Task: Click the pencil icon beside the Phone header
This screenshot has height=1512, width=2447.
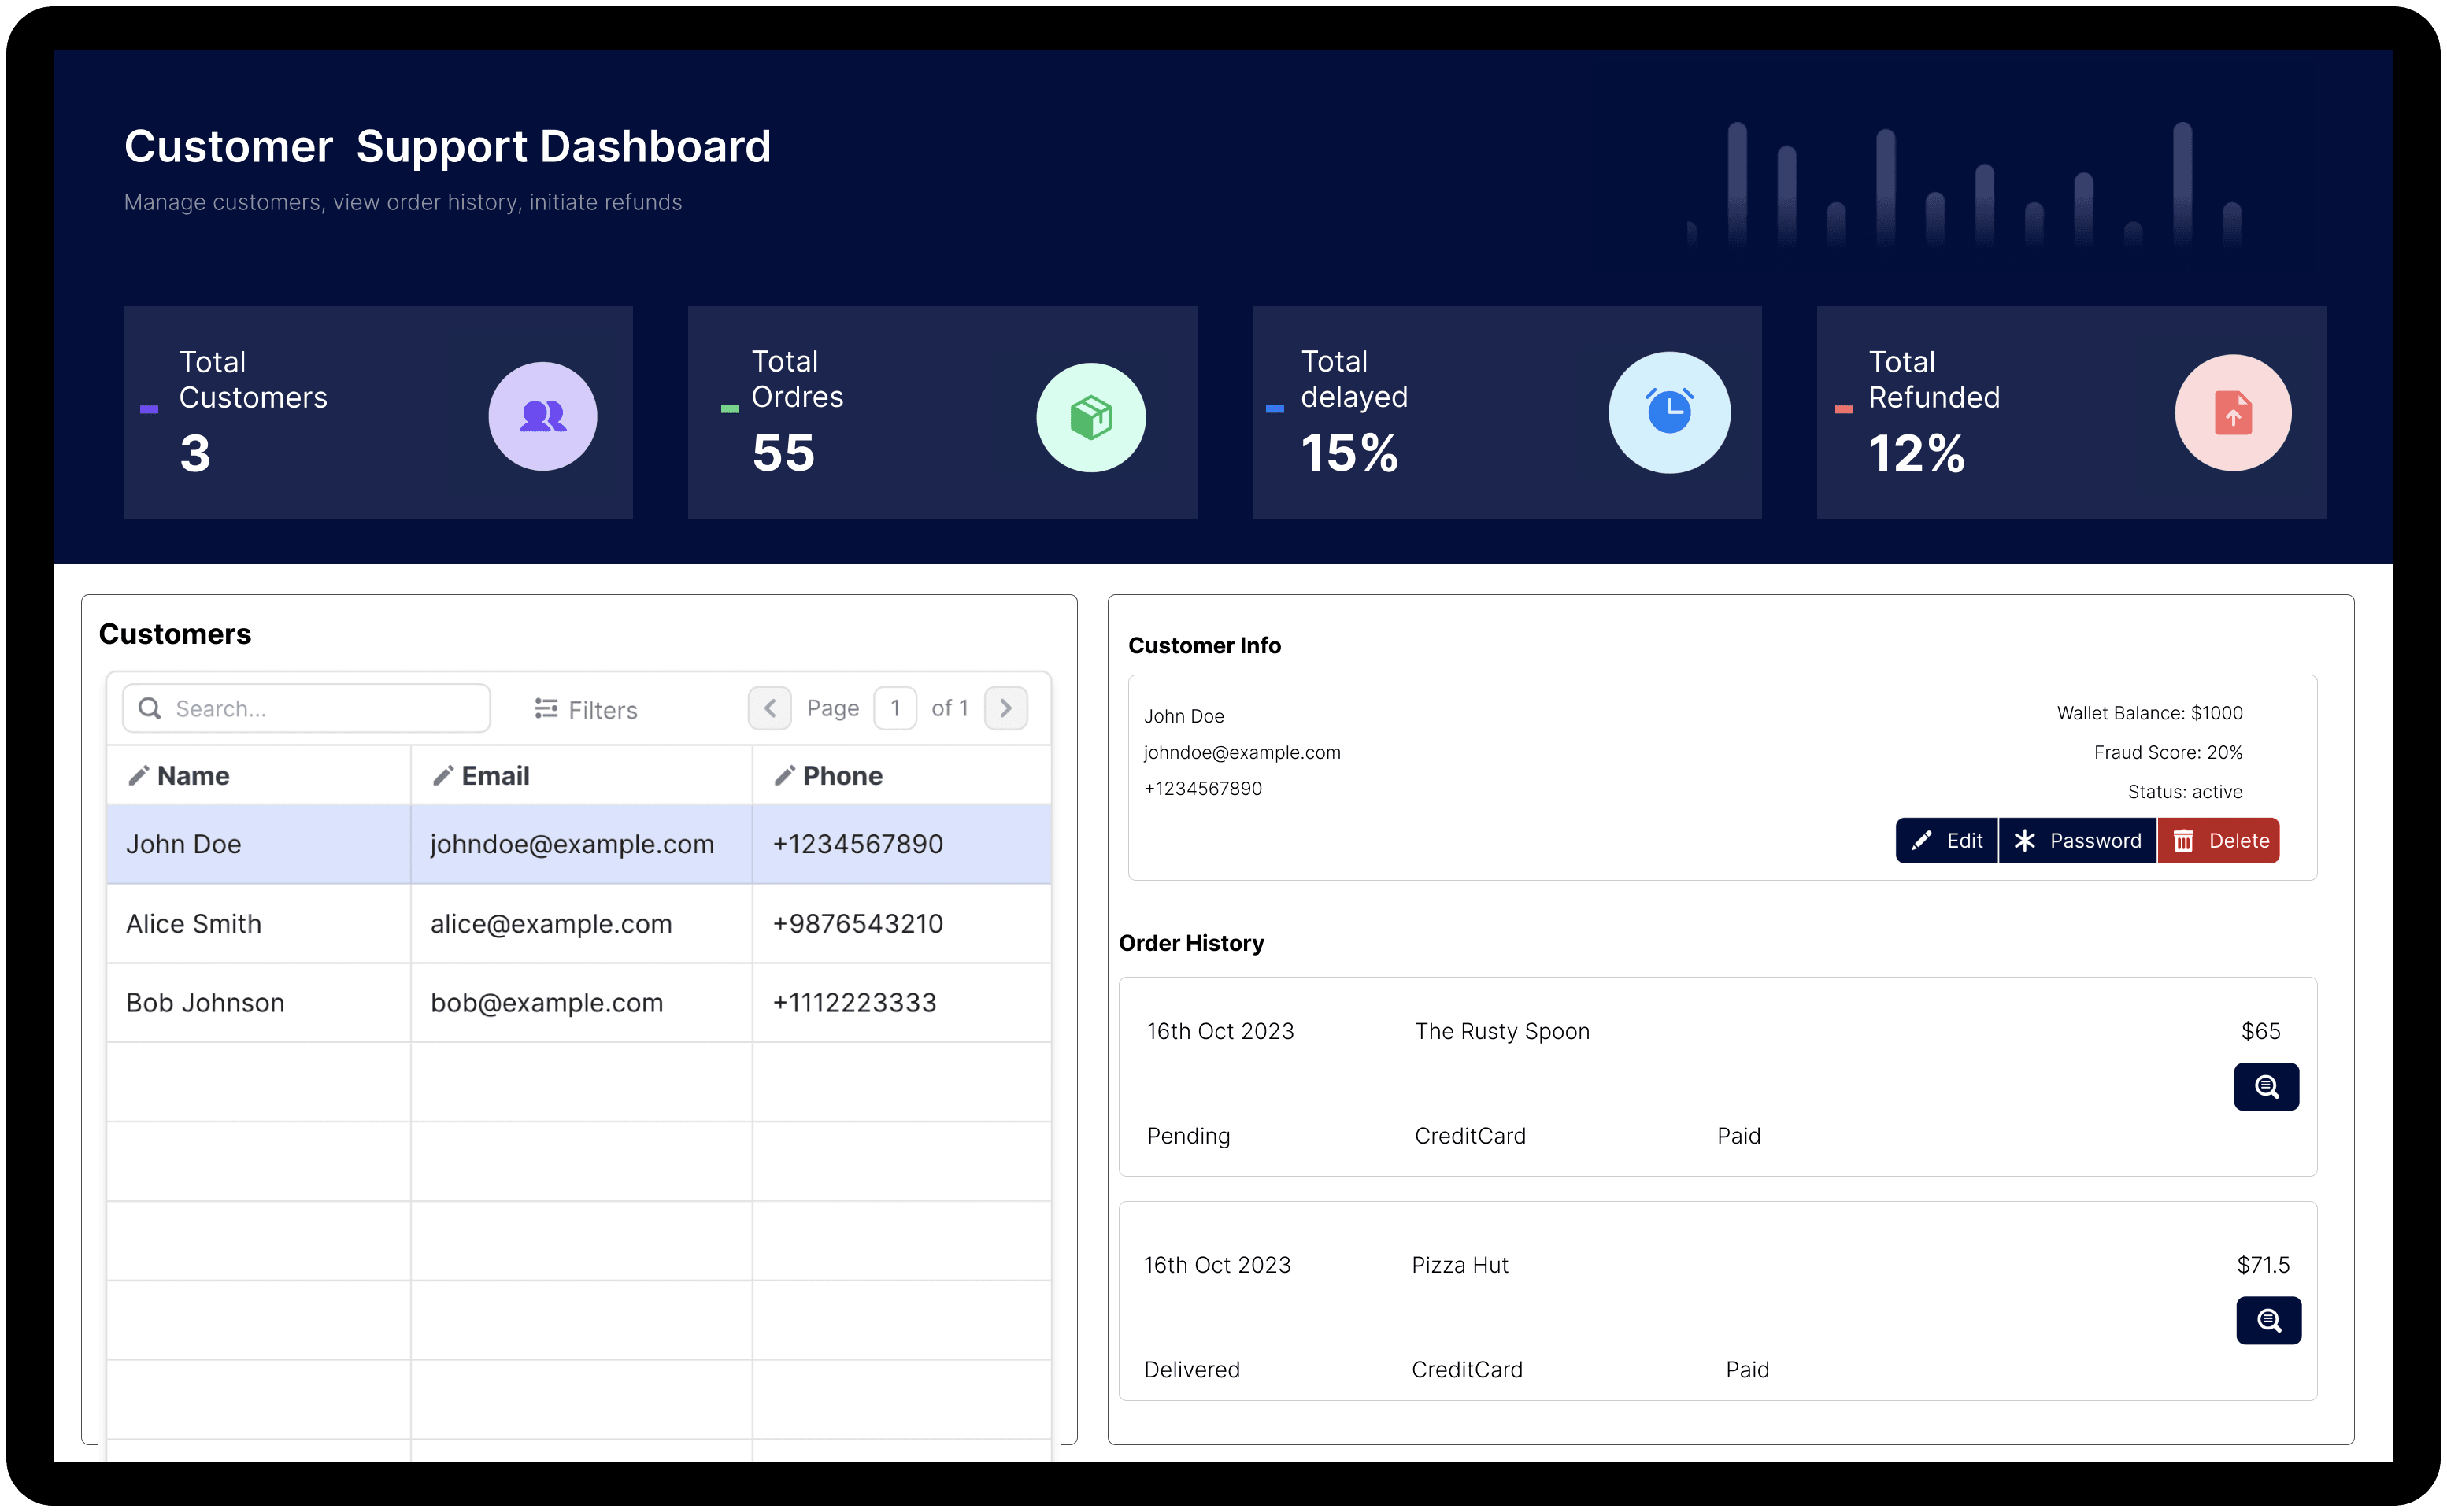Action: click(x=784, y=775)
